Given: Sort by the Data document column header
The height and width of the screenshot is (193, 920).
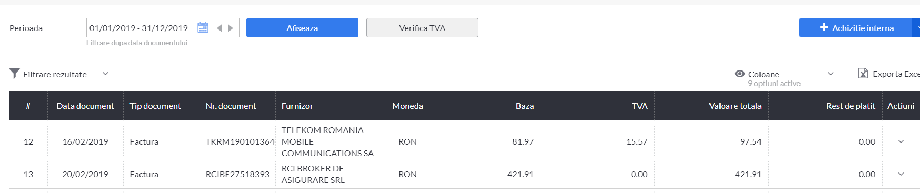Looking at the screenshot, I should [85, 106].
